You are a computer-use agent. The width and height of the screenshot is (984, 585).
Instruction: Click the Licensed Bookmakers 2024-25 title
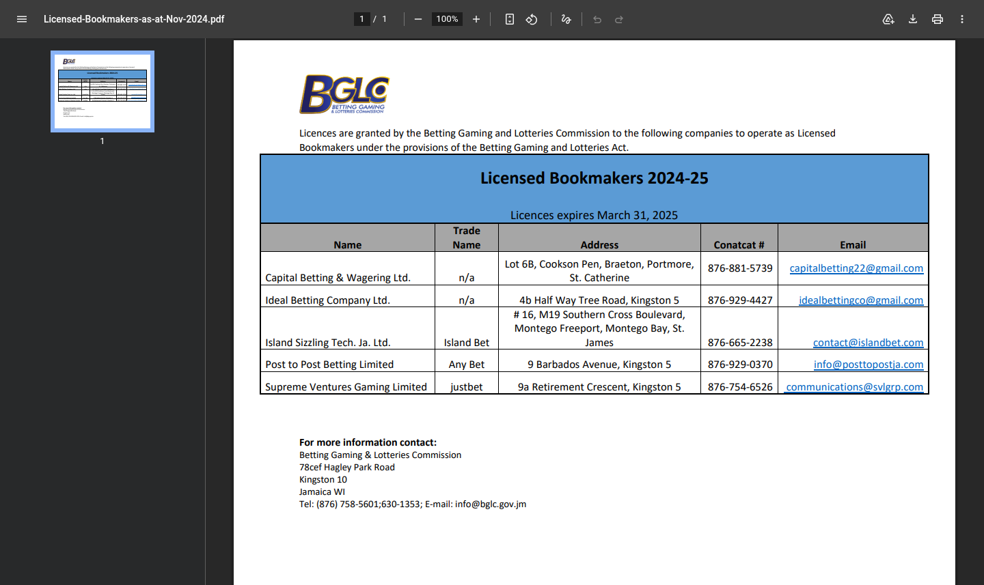pyautogui.click(x=594, y=178)
